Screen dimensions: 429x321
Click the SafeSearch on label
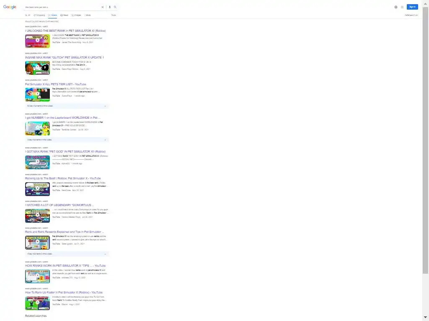[x=411, y=15]
